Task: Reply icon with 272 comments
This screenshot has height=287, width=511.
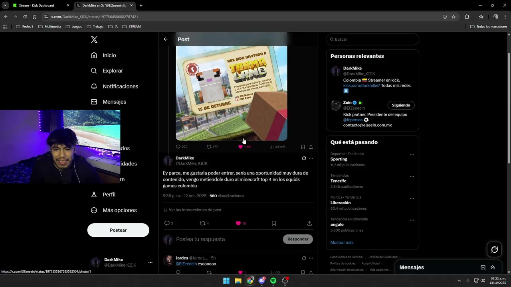Action: pos(178,147)
